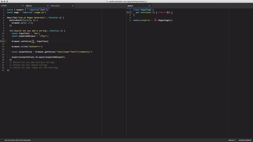253x142 pixels.
Task: Click the comment 'should let you remove strings'
Action: click(28, 65)
